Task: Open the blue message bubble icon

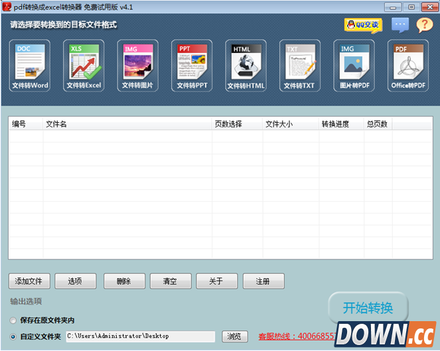Action: (x=400, y=25)
